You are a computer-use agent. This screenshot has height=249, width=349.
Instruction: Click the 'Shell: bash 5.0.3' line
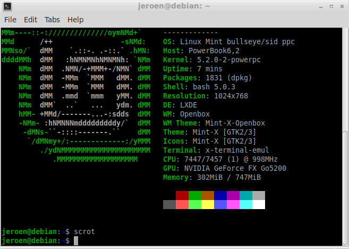click(199, 87)
